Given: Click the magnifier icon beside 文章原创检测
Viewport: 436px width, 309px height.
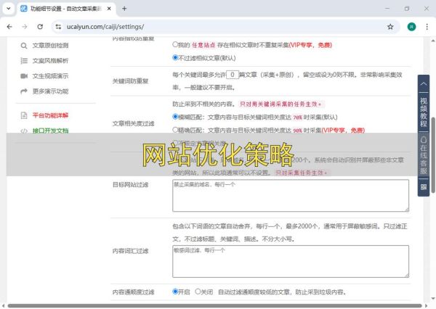Looking at the screenshot, I should (x=24, y=46).
